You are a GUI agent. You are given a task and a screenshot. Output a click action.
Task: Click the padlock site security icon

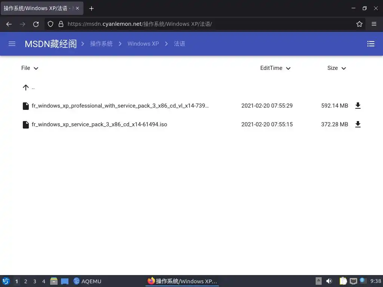pyautogui.click(x=61, y=24)
